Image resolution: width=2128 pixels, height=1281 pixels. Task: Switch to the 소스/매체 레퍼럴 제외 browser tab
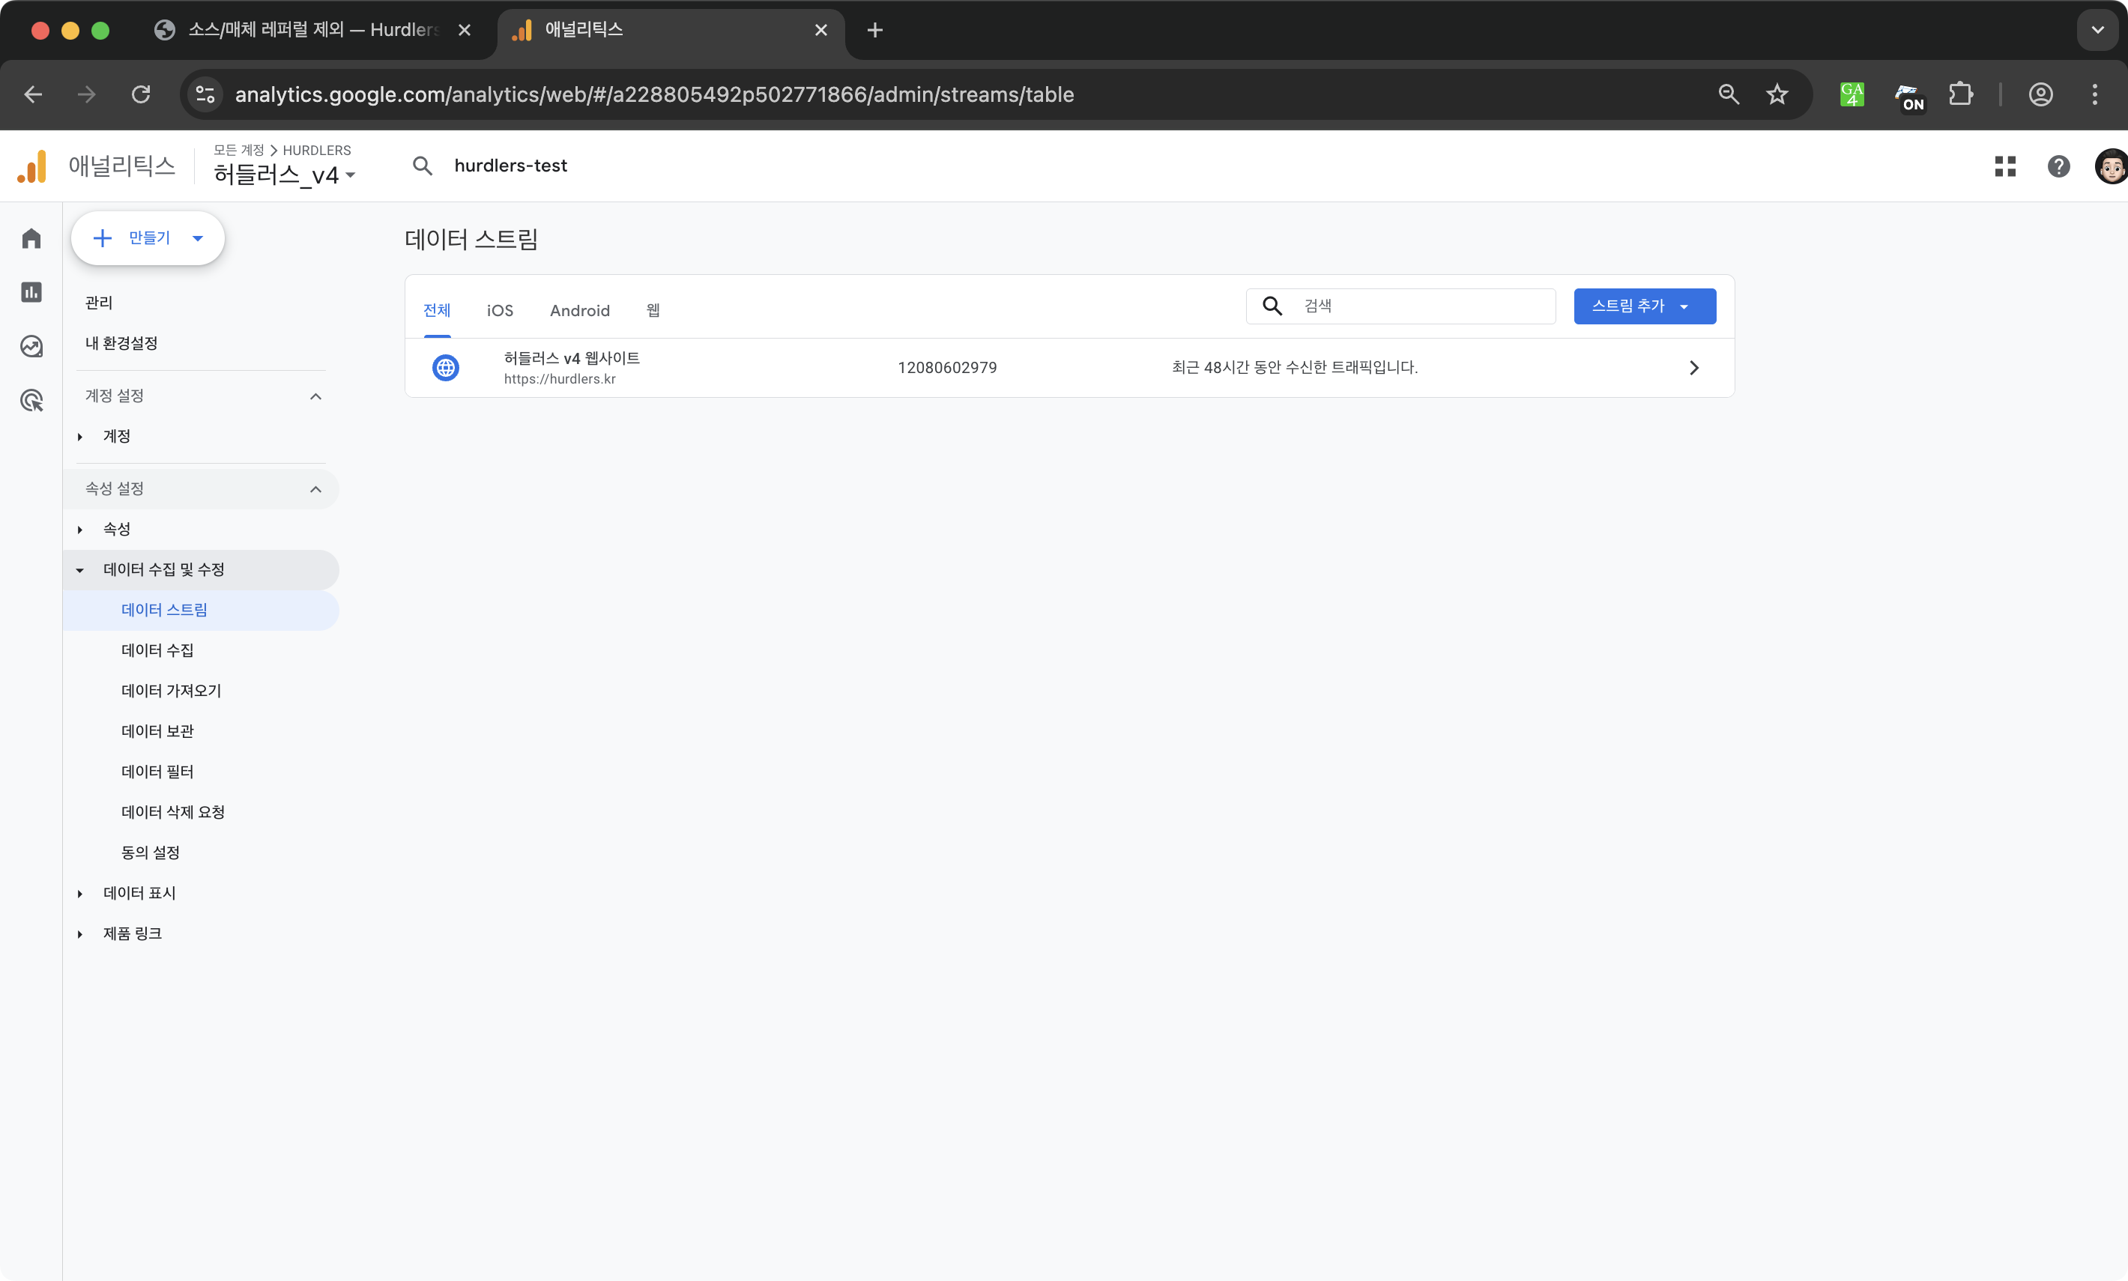click(x=313, y=30)
